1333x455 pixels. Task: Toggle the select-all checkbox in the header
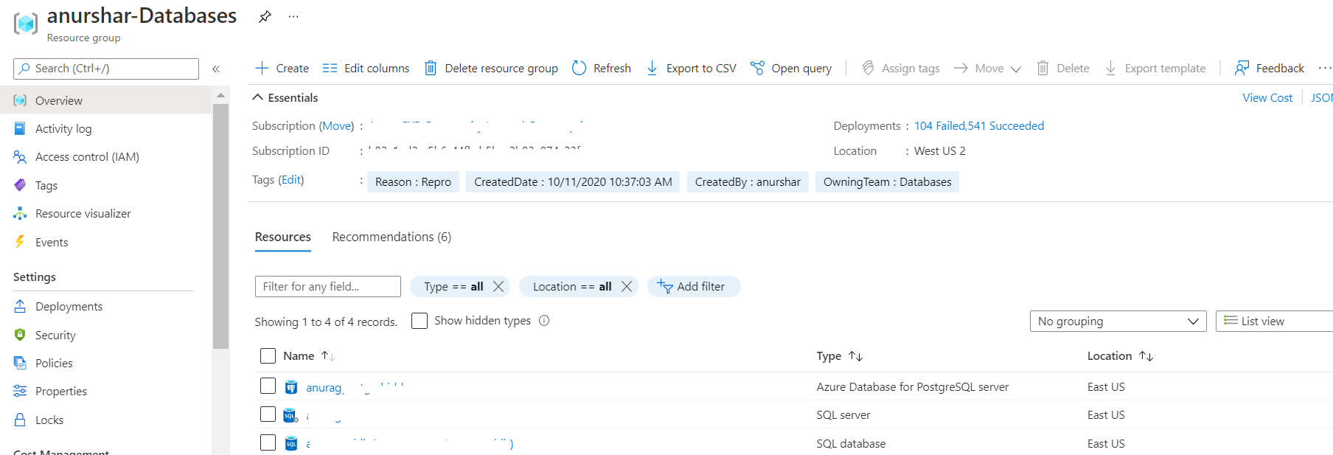pos(268,356)
